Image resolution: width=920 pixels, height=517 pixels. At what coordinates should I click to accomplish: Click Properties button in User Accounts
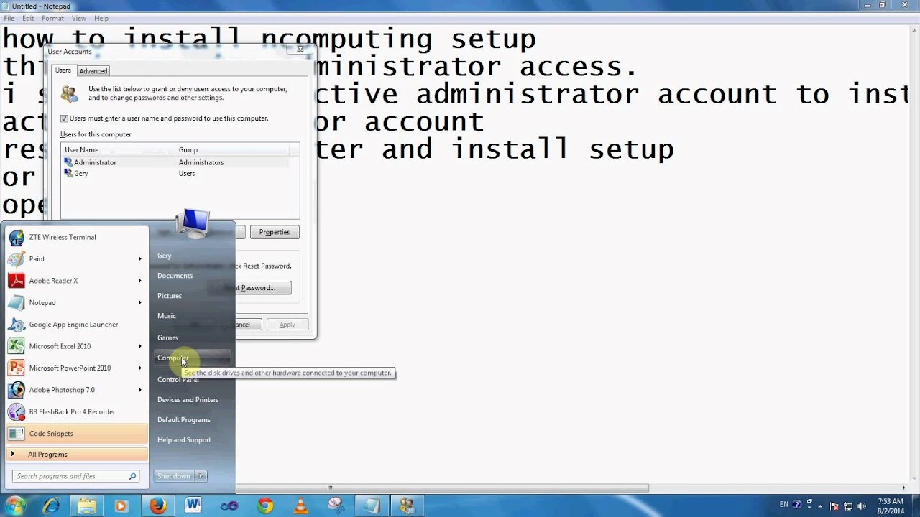275,232
